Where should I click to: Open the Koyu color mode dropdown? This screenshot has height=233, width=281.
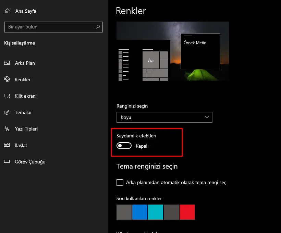164,117
